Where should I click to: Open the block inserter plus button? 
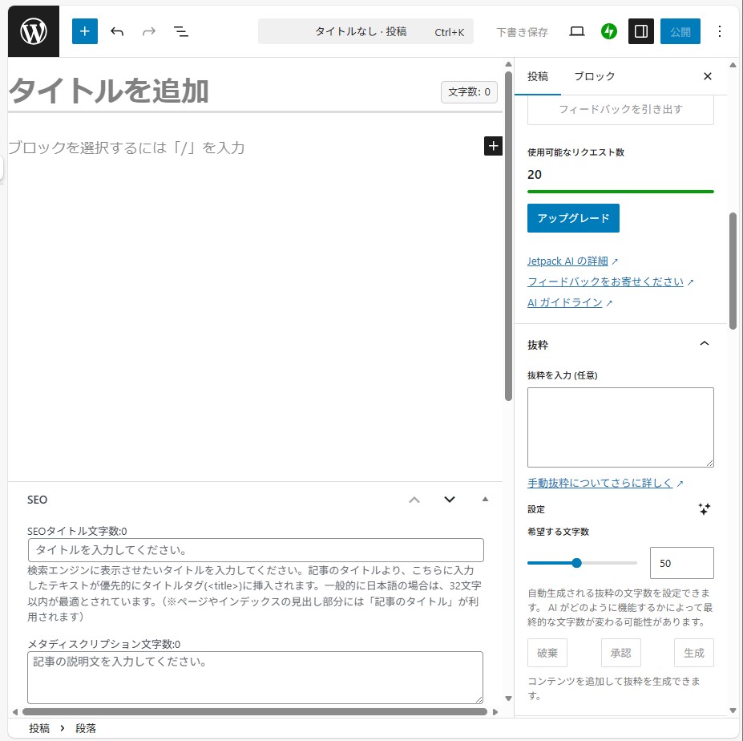click(x=85, y=32)
